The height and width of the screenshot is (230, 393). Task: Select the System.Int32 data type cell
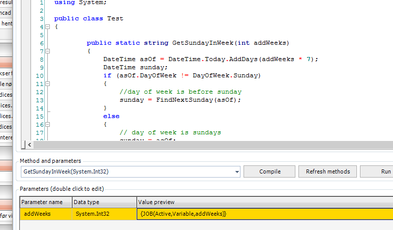point(104,214)
